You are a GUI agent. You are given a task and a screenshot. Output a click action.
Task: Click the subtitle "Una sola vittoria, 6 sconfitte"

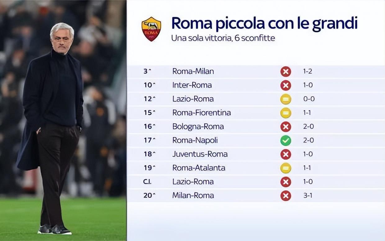(x=223, y=39)
